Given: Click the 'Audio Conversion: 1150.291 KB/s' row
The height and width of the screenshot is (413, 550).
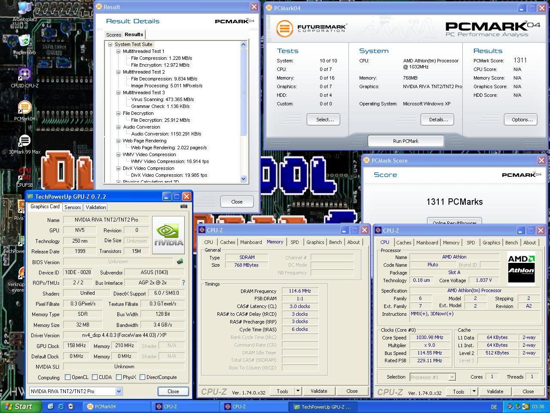Looking at the screenshot, I should pos(166,134).
